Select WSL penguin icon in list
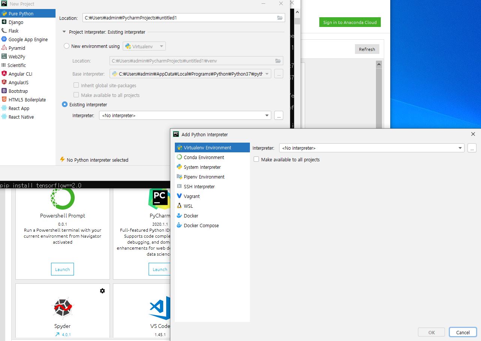481x341 pixels. 180,206
